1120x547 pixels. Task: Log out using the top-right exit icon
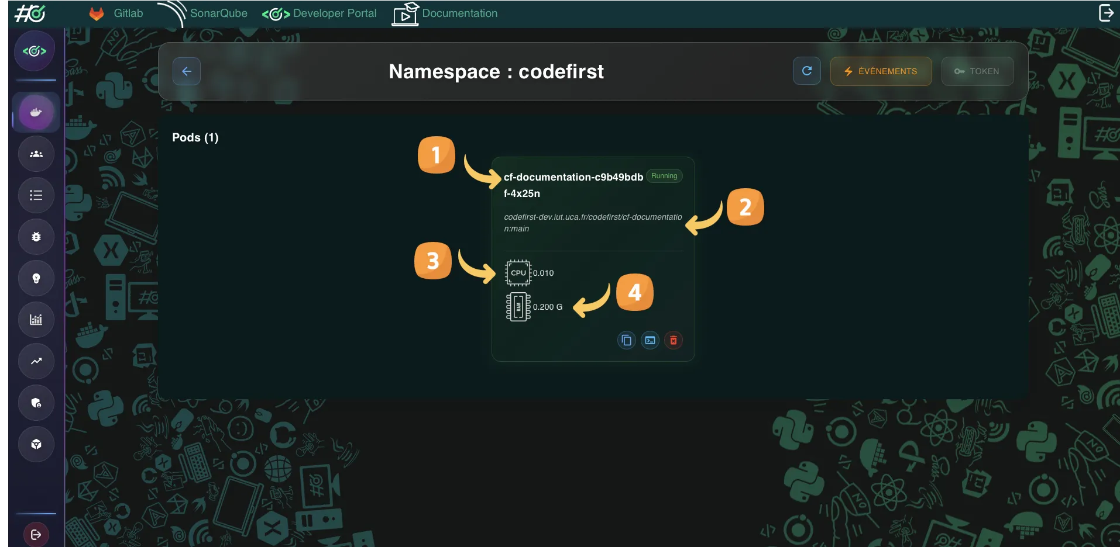[x=1106, y=12]
